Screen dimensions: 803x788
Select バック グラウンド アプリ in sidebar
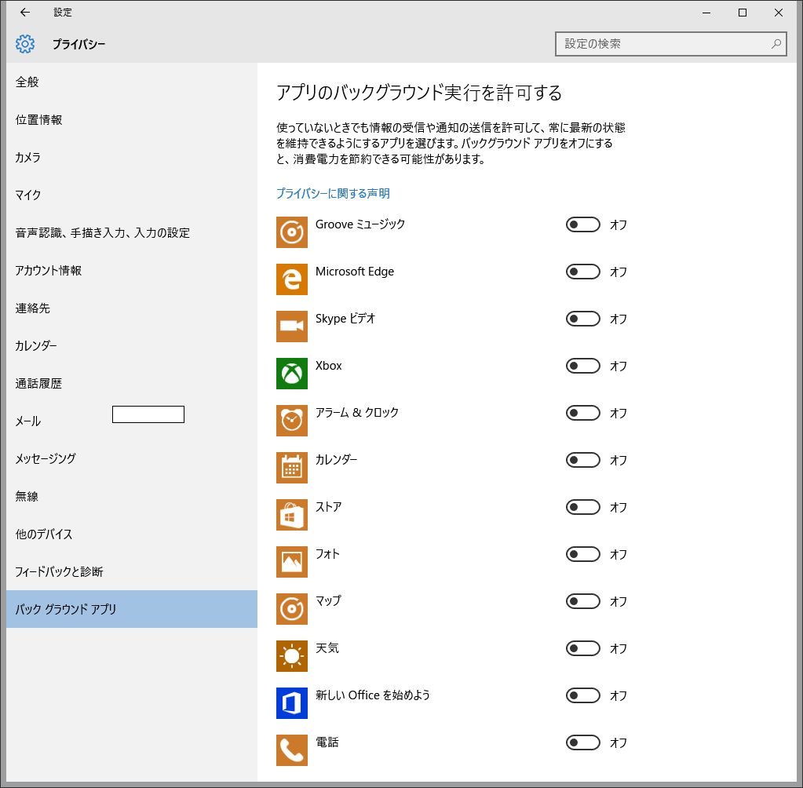(x=132, y=609)
